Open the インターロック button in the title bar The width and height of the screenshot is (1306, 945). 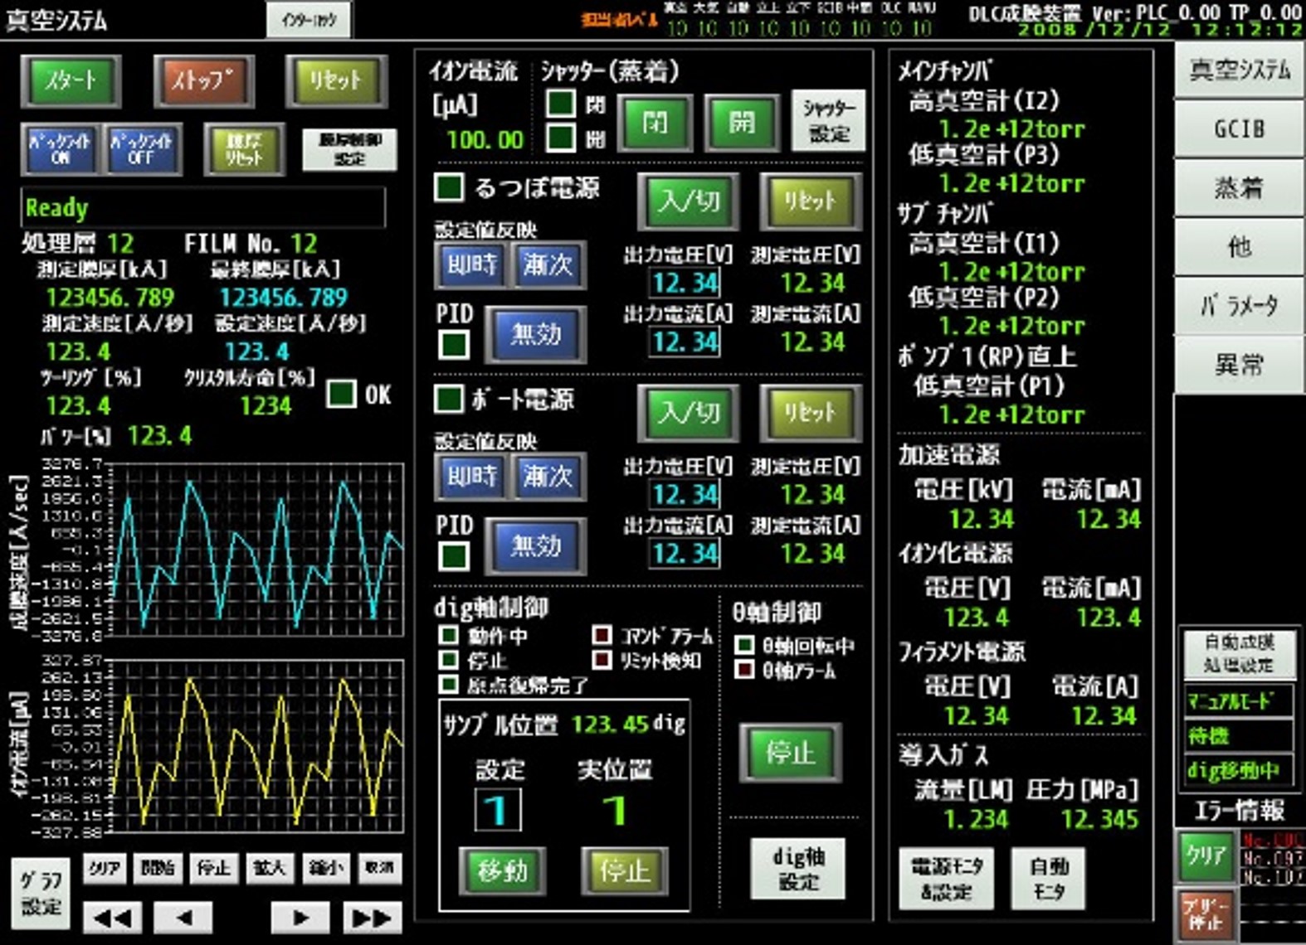(x=309, y=19)
